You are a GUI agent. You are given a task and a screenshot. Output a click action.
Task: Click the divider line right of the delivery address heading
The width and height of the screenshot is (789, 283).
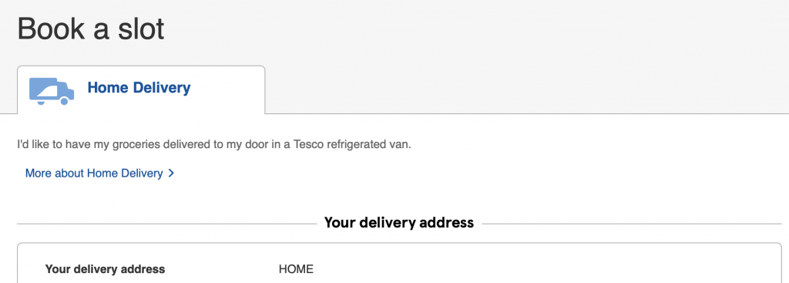(632, 224)
